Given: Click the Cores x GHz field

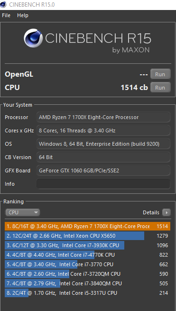Looking at the screenshot, I should 103,130.
